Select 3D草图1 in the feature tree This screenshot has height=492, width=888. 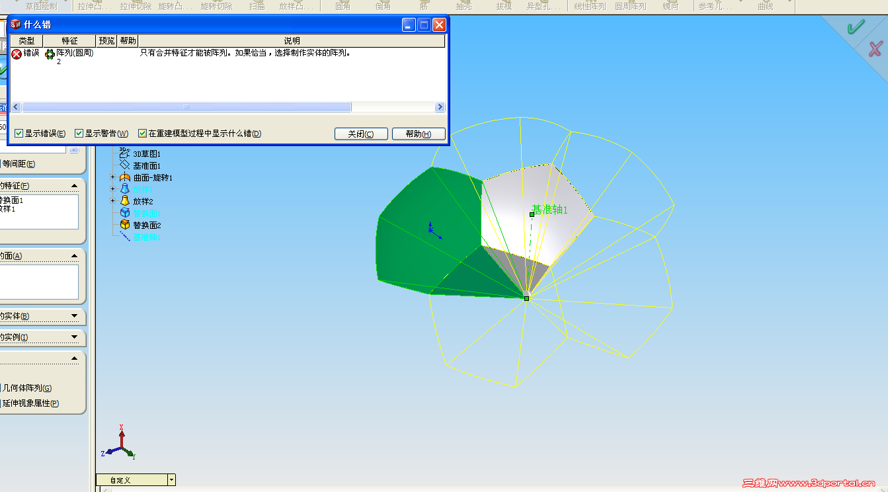[x=147, y=153]
